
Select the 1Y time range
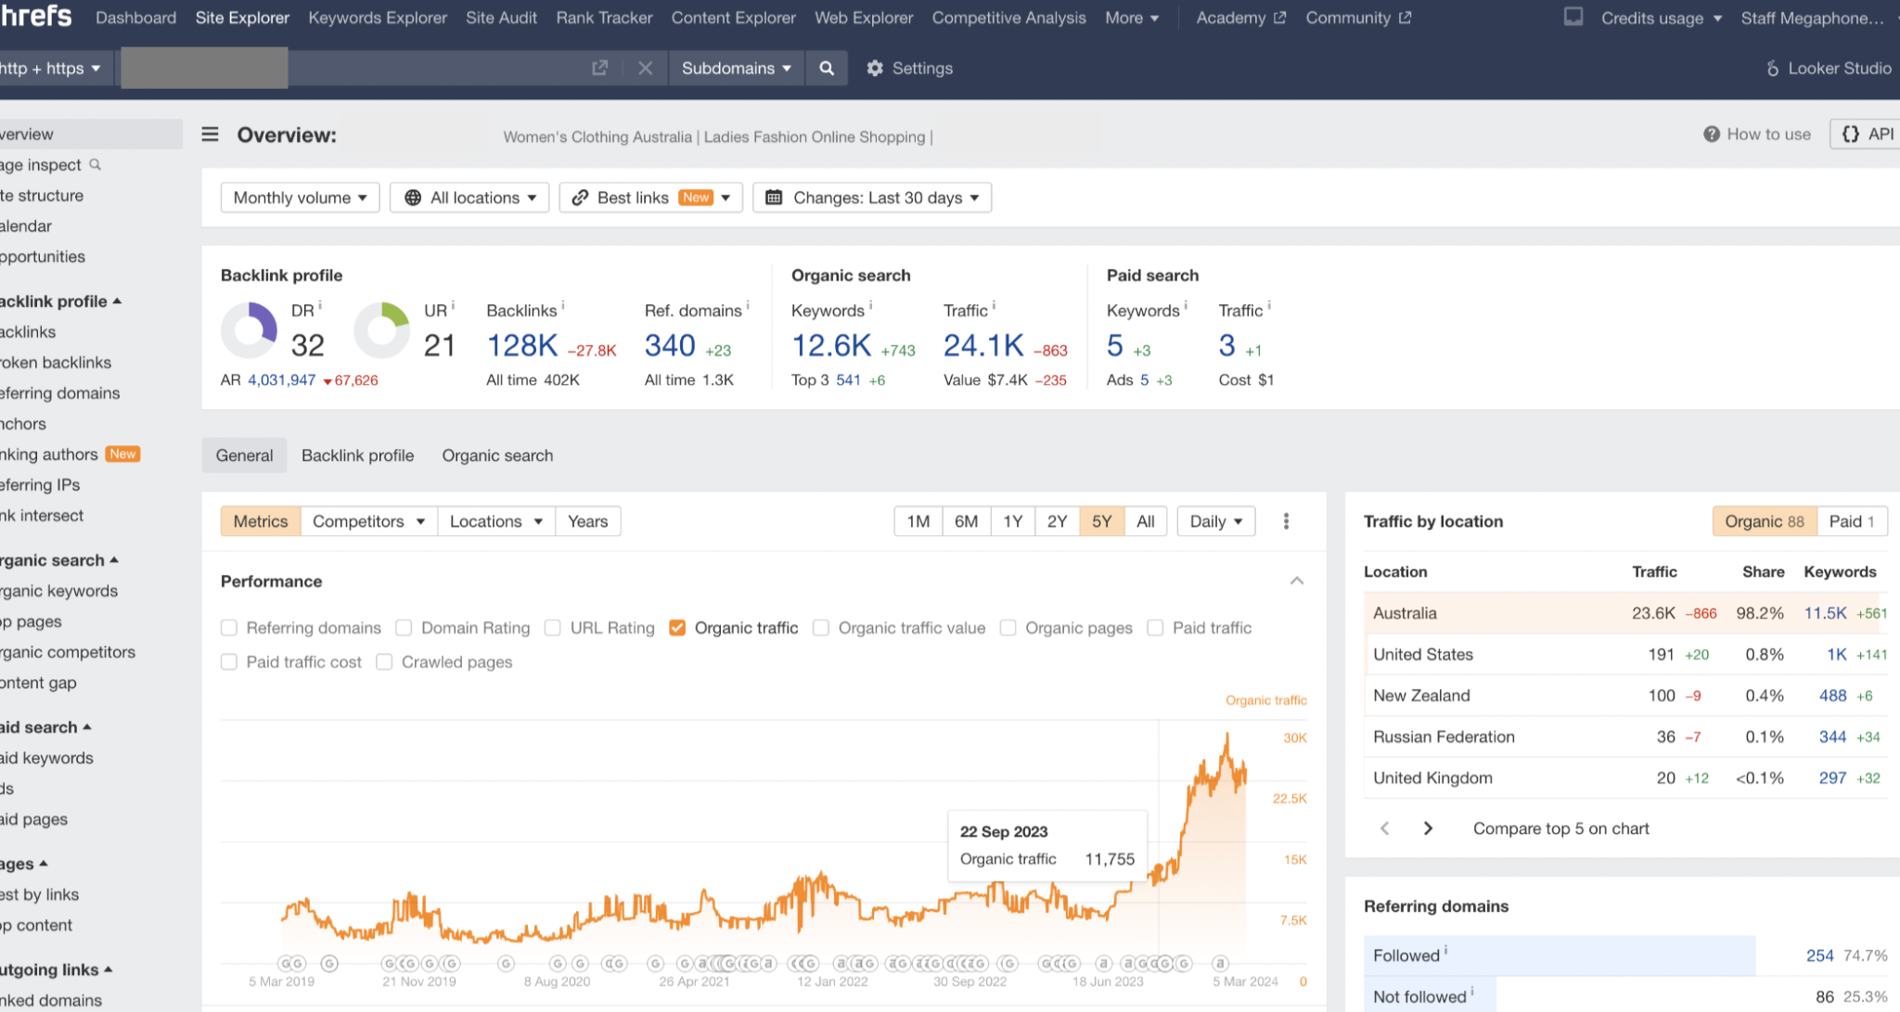1012,521
